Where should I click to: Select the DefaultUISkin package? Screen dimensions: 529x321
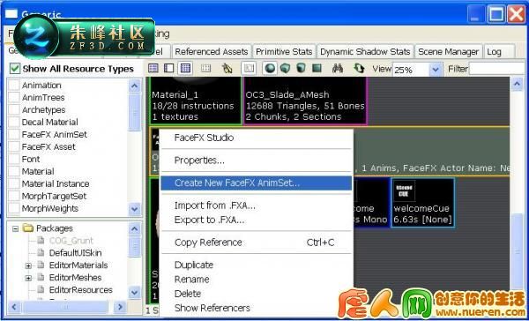point(75,253)
